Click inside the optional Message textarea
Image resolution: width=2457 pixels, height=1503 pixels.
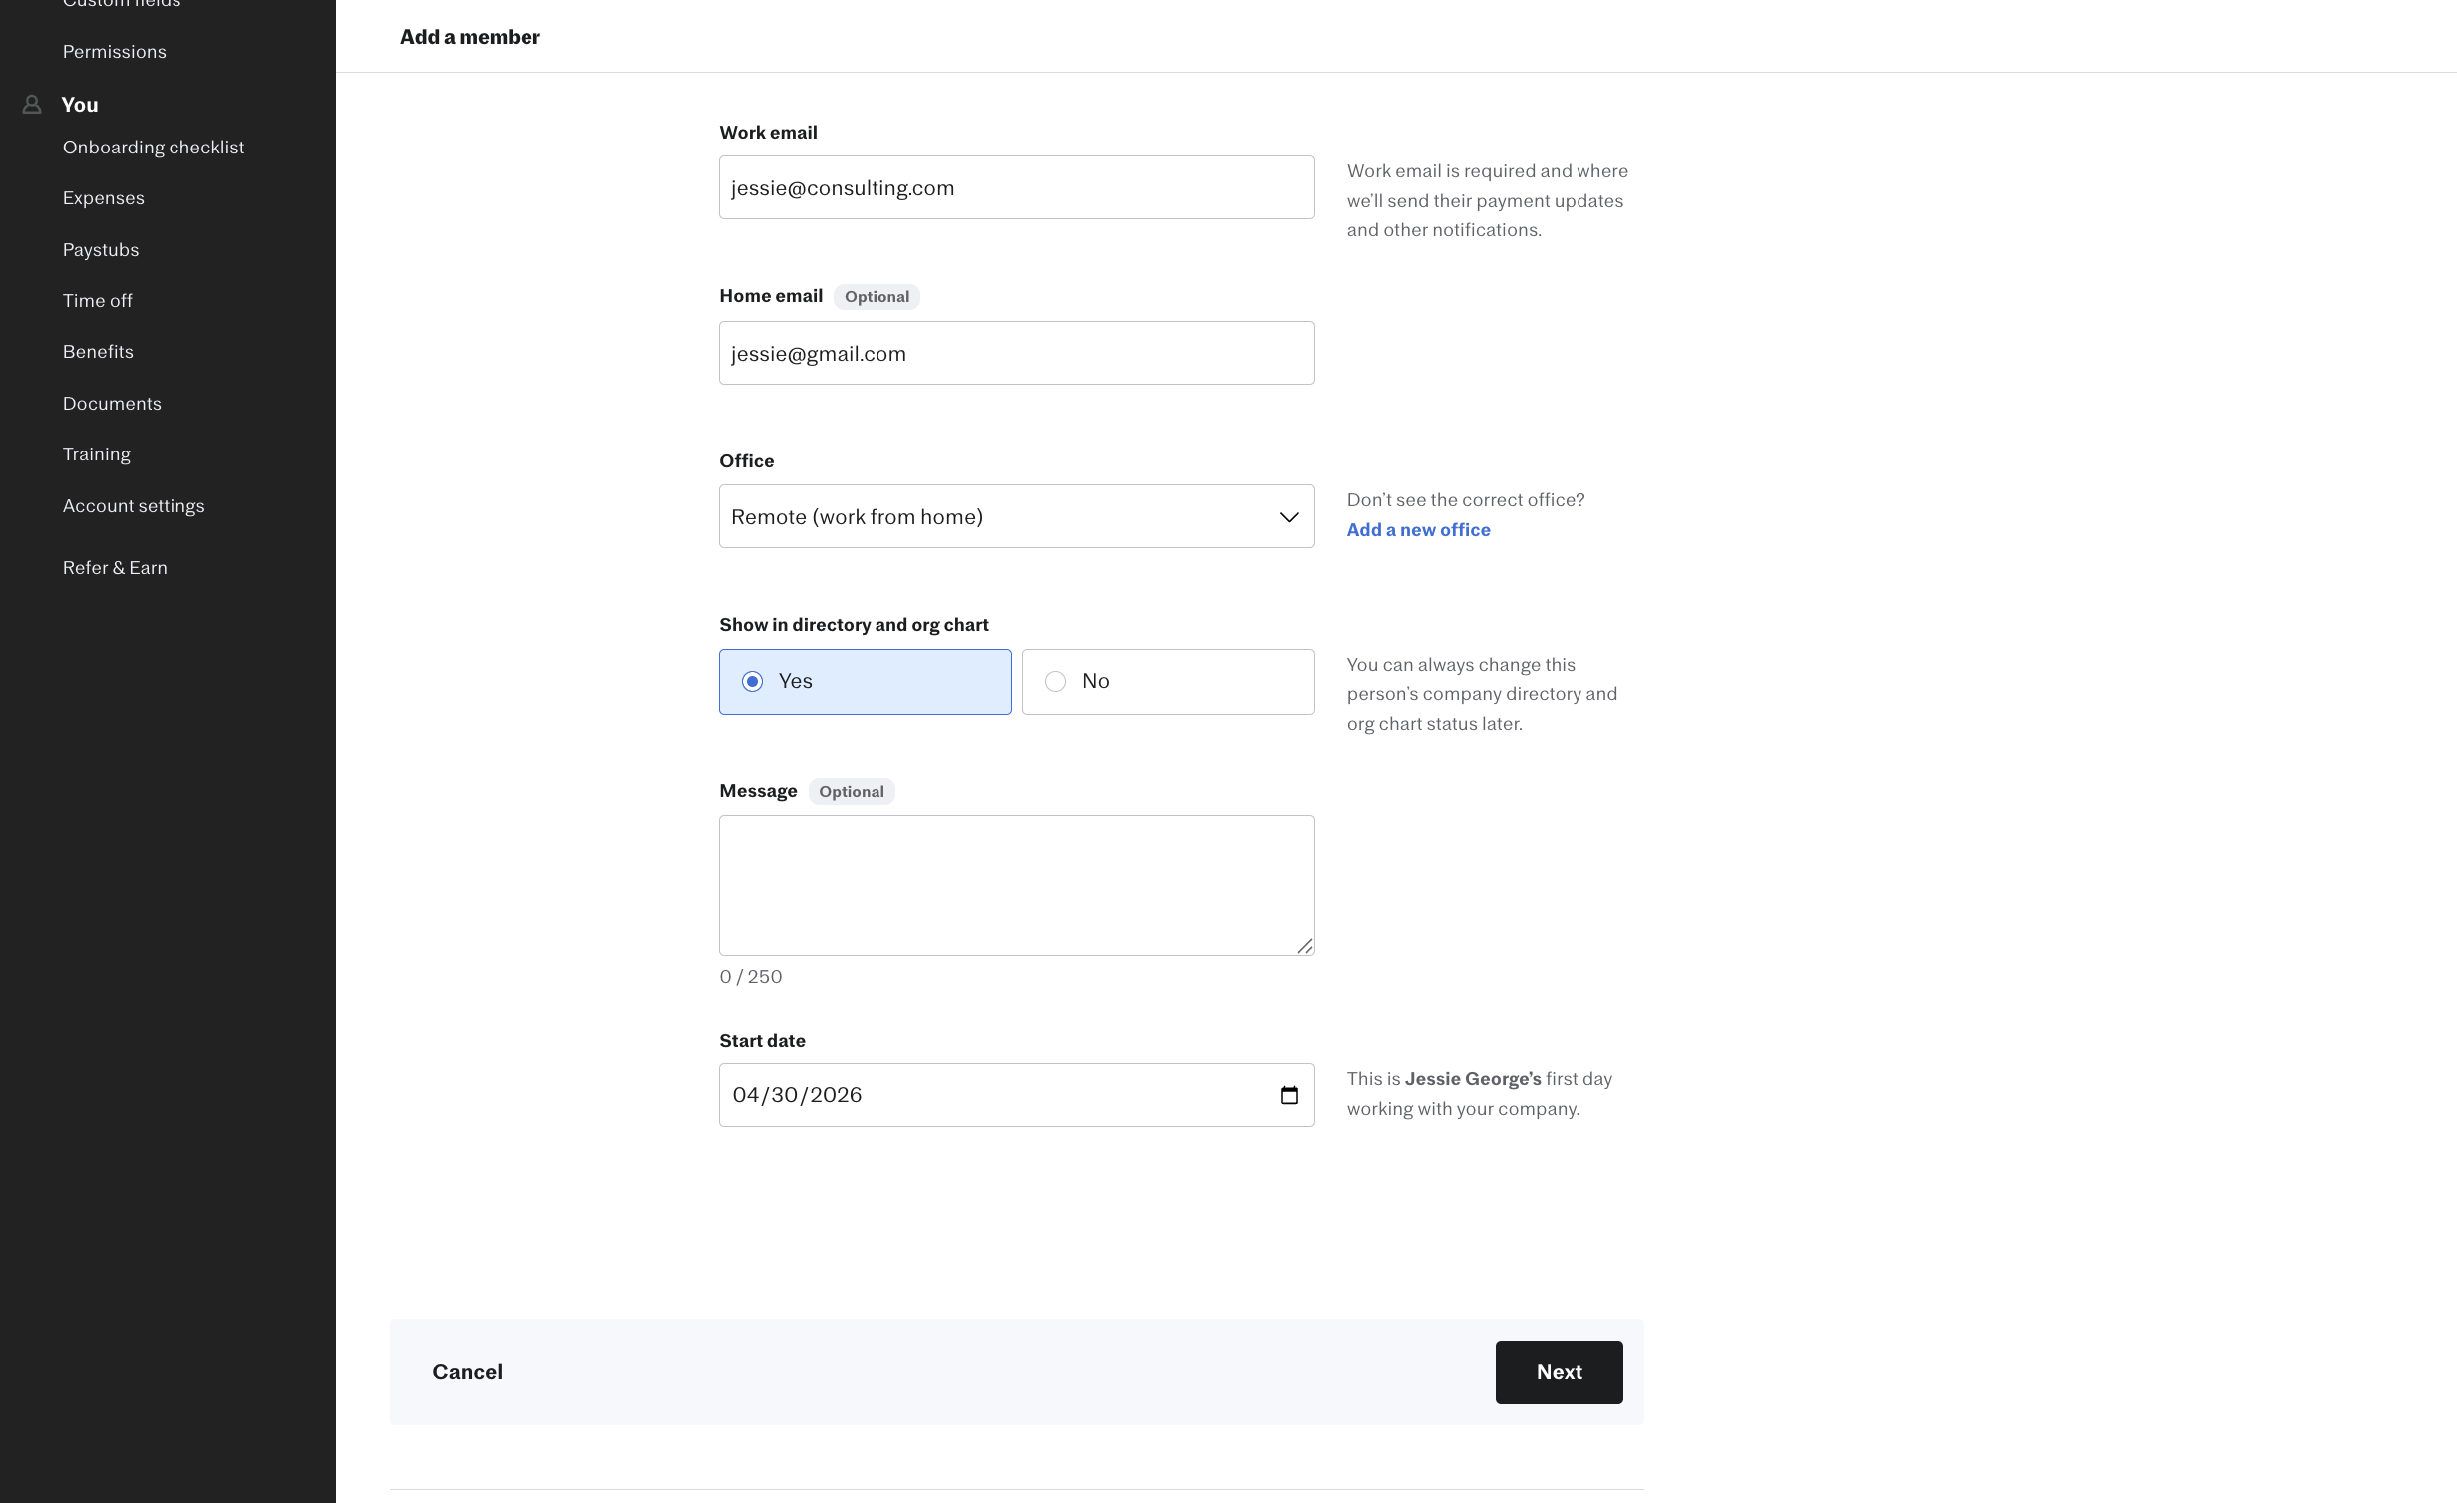[x=1015, y=885]
